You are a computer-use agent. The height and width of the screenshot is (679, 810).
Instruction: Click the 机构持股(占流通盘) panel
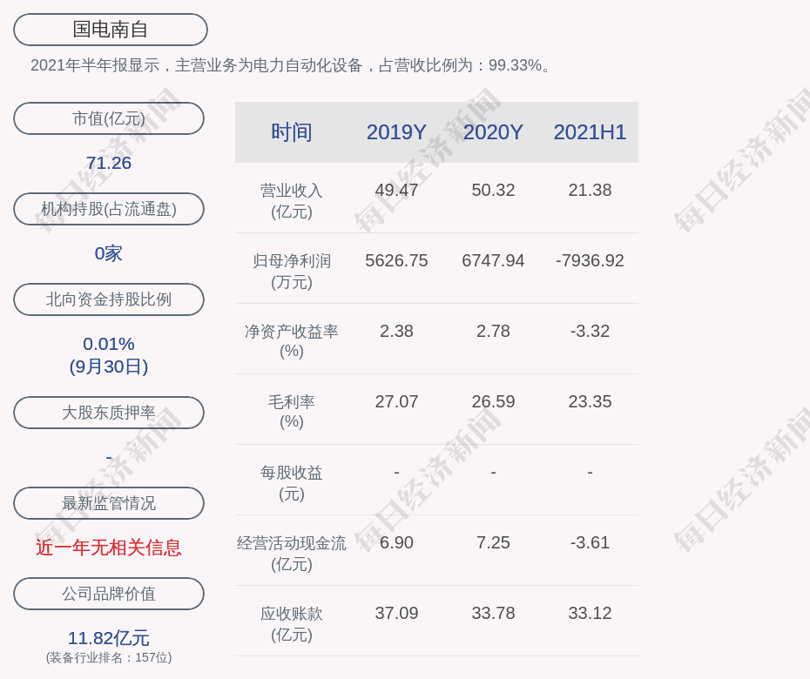pyautogui.click(x=108, y=209)
